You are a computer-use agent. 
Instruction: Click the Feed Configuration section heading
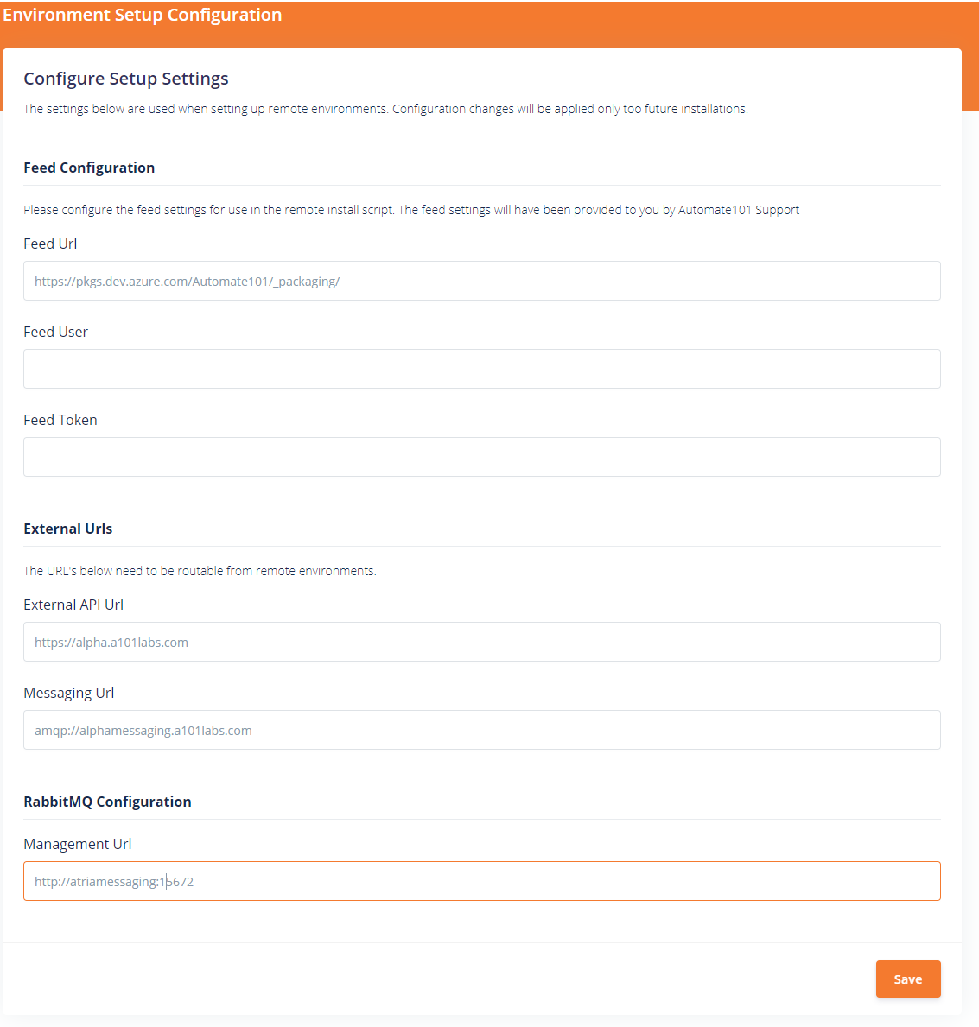(x=89, y=168)
